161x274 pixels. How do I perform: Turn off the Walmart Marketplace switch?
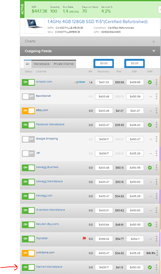click(x=28, y=267)
